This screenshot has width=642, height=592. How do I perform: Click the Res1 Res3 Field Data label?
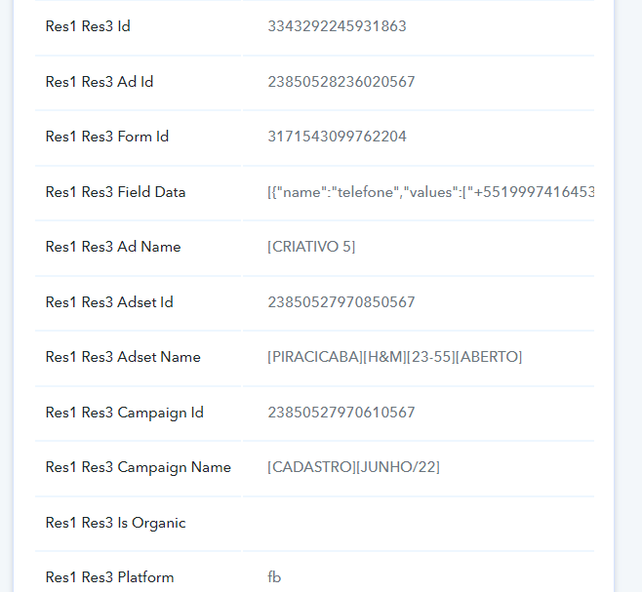pyautogui.click(x=115, y=192)
